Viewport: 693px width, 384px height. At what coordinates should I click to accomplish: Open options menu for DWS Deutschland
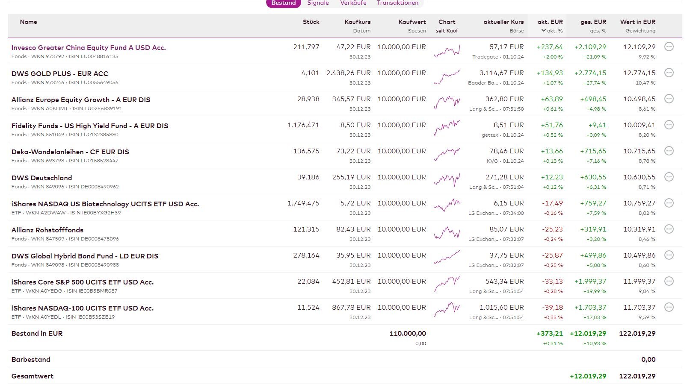pos(669,177)
